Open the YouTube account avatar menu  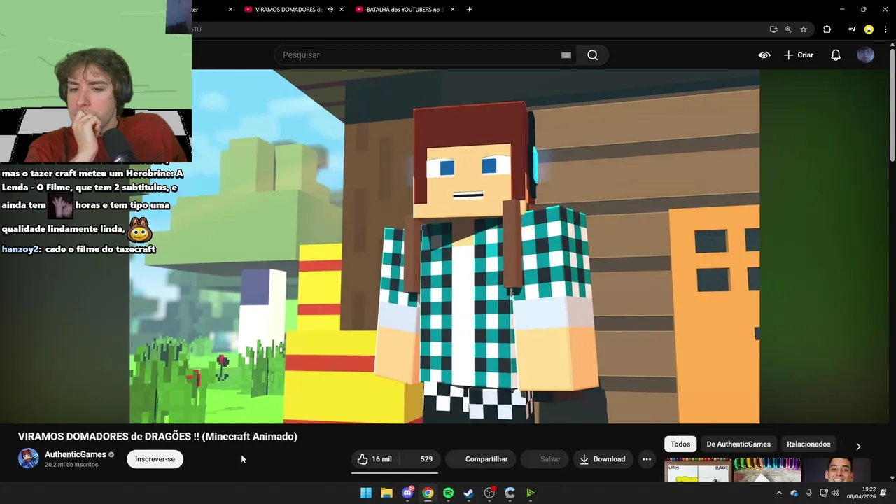pos(866,55)
